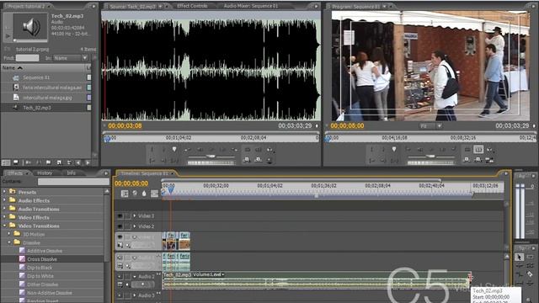Toggle Take Audio and Video in Source
The image size is (539, 303).
click(x=269, y=160)
